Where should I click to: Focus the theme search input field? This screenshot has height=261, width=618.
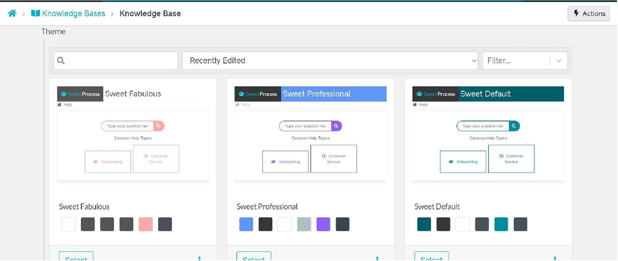point(115,60)
